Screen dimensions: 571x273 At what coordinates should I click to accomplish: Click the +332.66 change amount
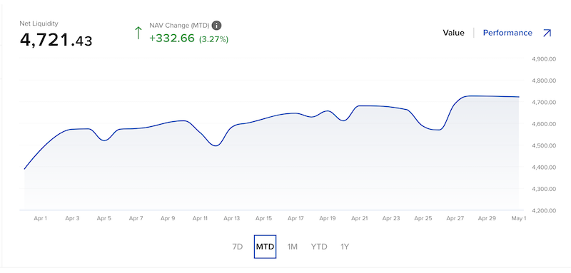point(172,38)
